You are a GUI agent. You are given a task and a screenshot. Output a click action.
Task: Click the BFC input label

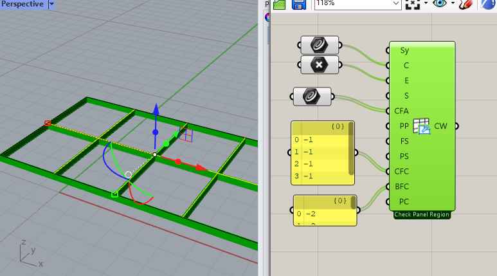(x=402, y=187)
